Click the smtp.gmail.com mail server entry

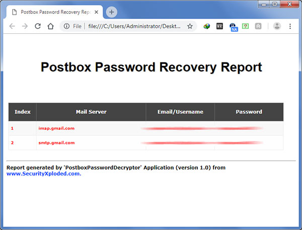tap(56, 143)
